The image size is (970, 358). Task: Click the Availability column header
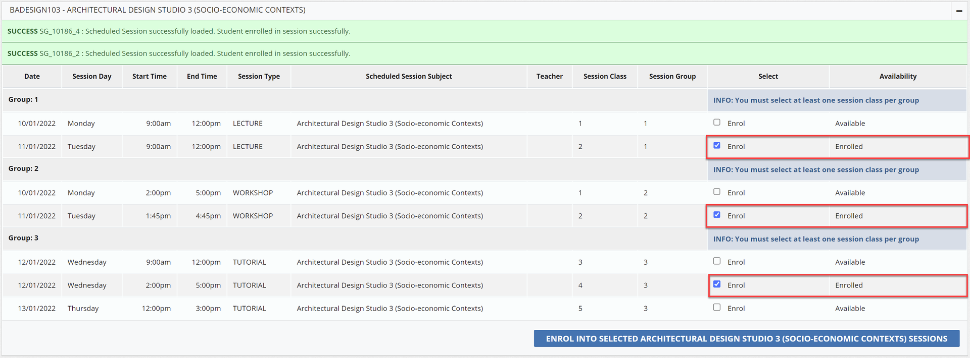pos(897,77)
